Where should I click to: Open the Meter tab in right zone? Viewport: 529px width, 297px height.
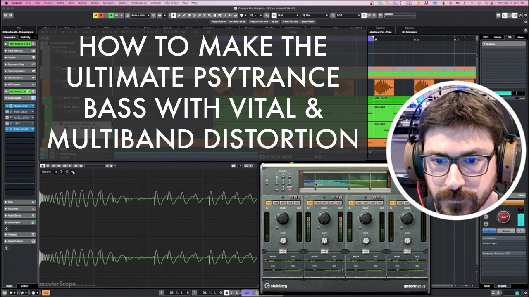coord(521,37)
